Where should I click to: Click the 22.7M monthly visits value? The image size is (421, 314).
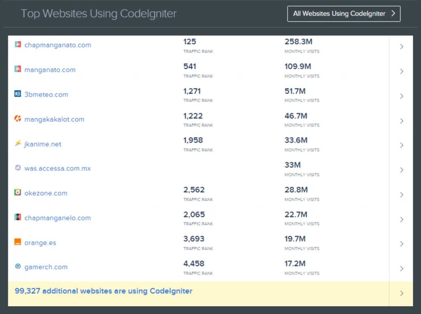(296, 215)
